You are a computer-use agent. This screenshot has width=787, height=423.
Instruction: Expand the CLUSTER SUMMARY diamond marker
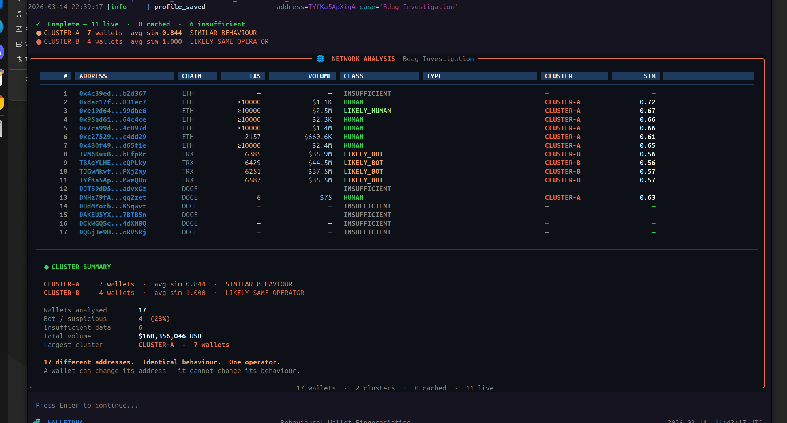[x=47, y=267]
